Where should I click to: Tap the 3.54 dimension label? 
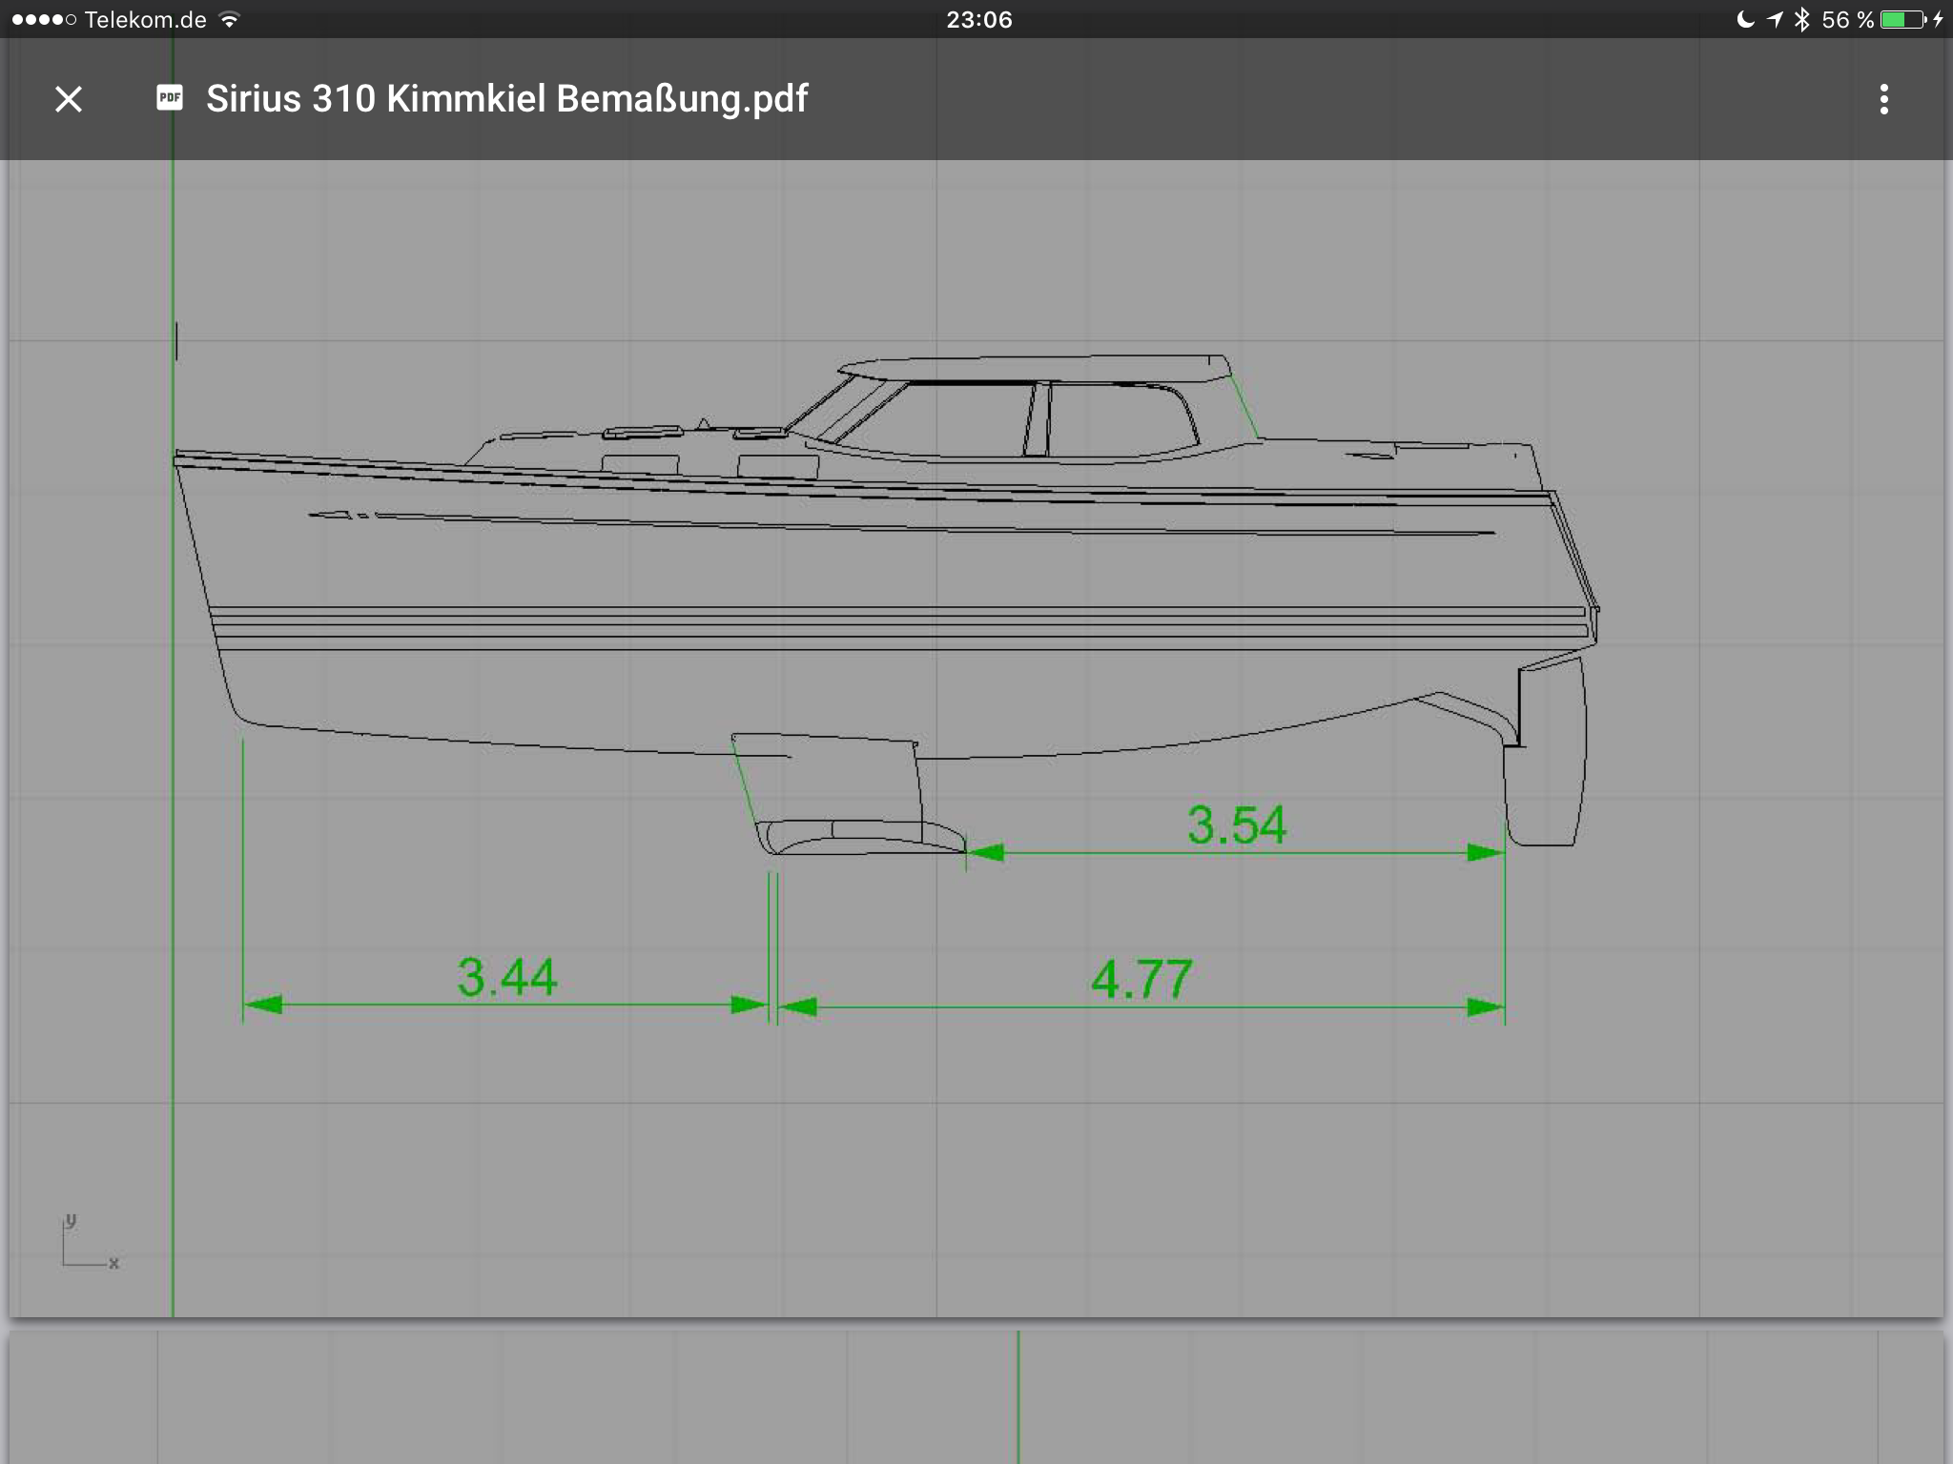coord(1237,824)
